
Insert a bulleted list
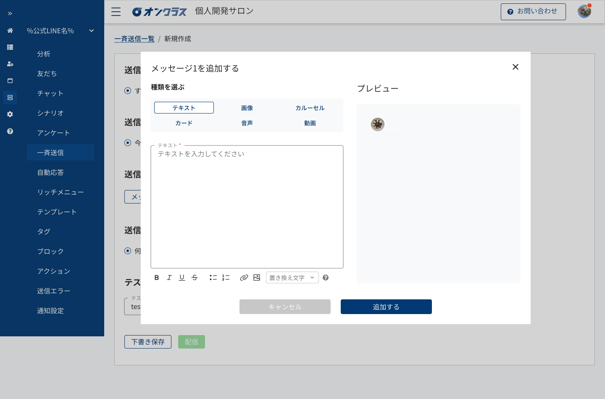pyautogui.click(x=213, y=277)
